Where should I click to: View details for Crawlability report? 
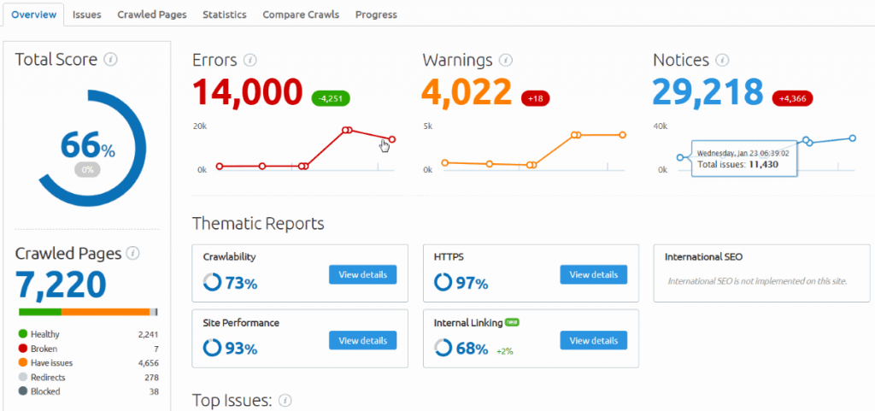[x=362, y=274]
